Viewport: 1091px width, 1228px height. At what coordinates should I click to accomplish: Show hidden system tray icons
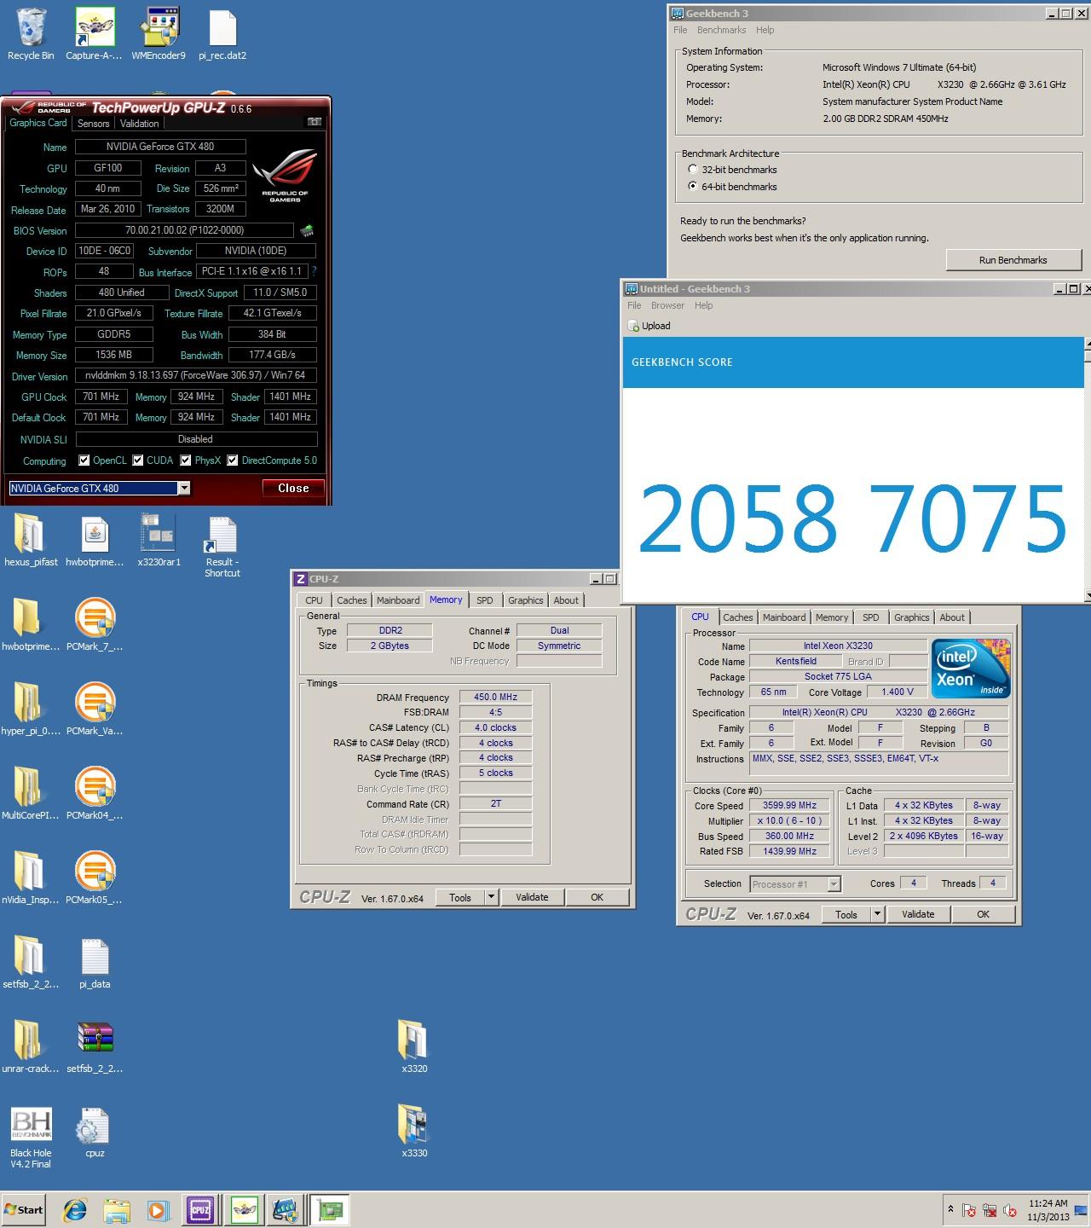tap(950, 1209)
